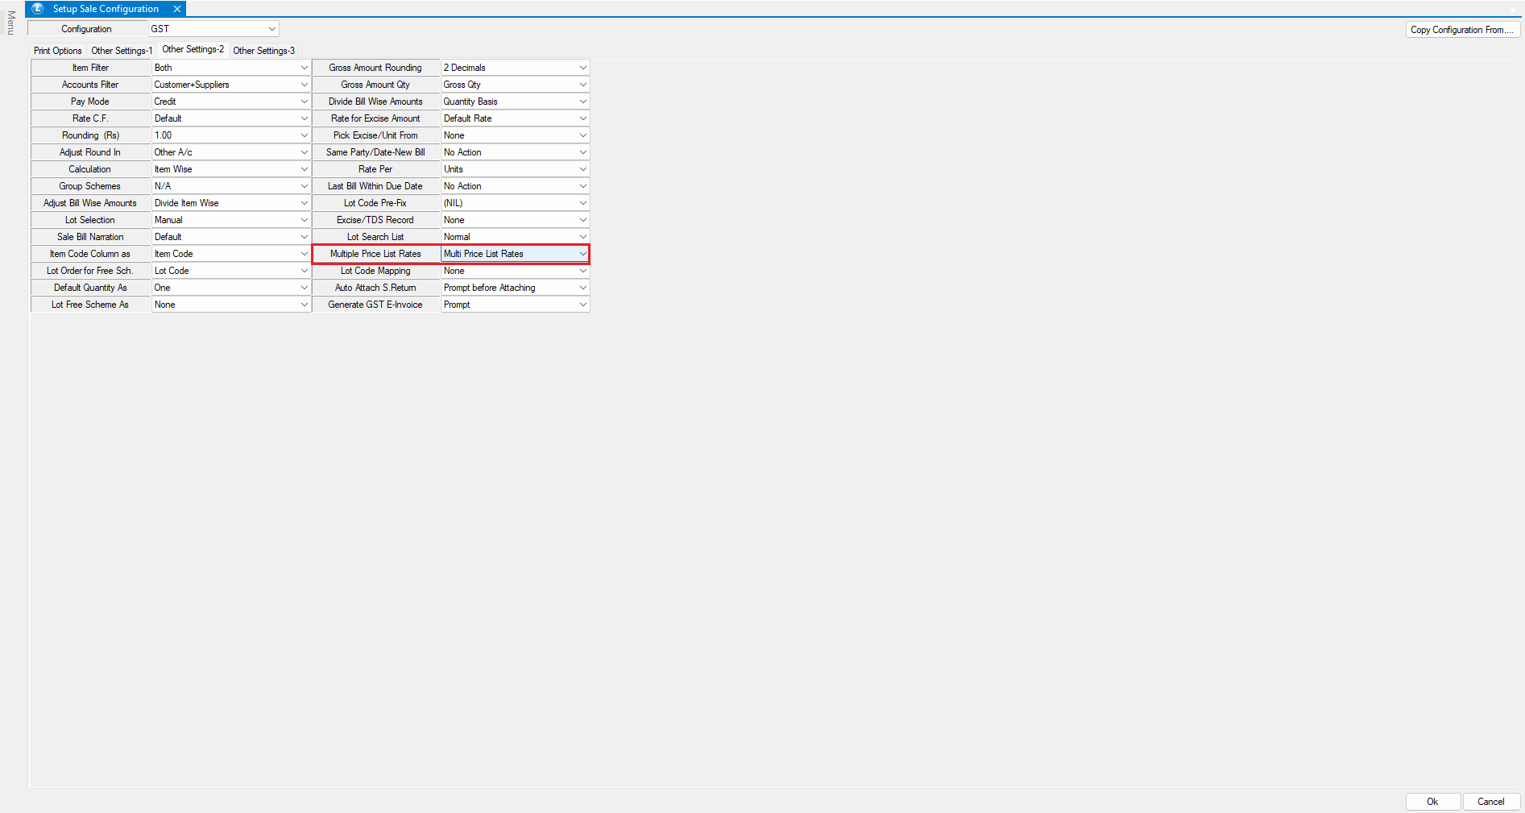Expand the Accounts Filter dropdown

point(304,85)
